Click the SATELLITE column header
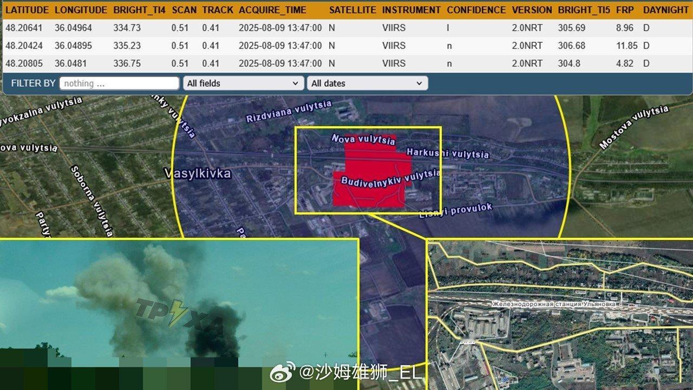The image size is (693, 390). pos(352,10)
